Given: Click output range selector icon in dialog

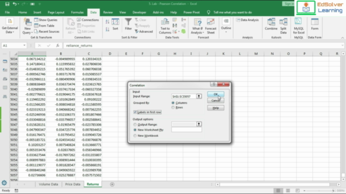Looking at the screenshot, I should [x=199, y=124].
